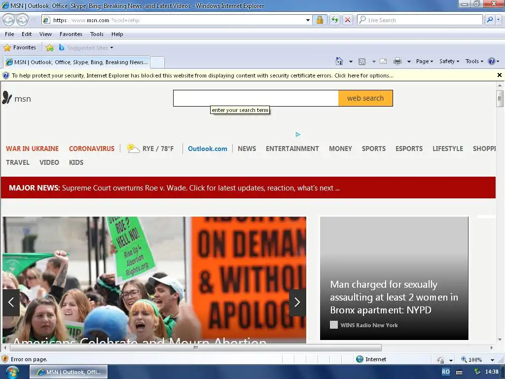This screenshot has width=505, height=379.
Task: Select the MSN Outlook Office browser tab
Action: click(x=76, y=62)
